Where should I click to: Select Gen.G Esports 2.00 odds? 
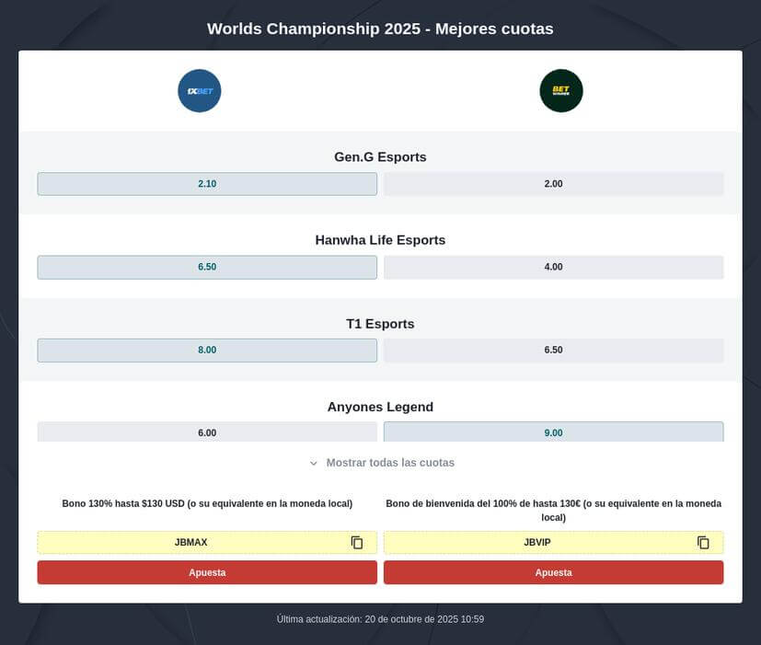pos(553,184)
